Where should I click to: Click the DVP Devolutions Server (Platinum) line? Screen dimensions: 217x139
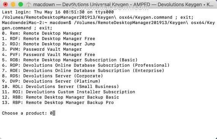tap(51, 81)
